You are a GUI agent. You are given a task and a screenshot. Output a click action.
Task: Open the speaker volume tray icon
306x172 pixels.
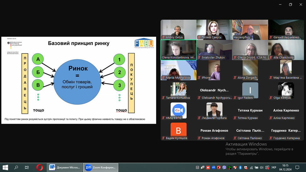262,168
